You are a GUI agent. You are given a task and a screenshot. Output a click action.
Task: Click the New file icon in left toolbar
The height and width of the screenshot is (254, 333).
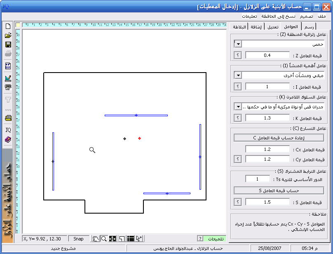(8, 26)
